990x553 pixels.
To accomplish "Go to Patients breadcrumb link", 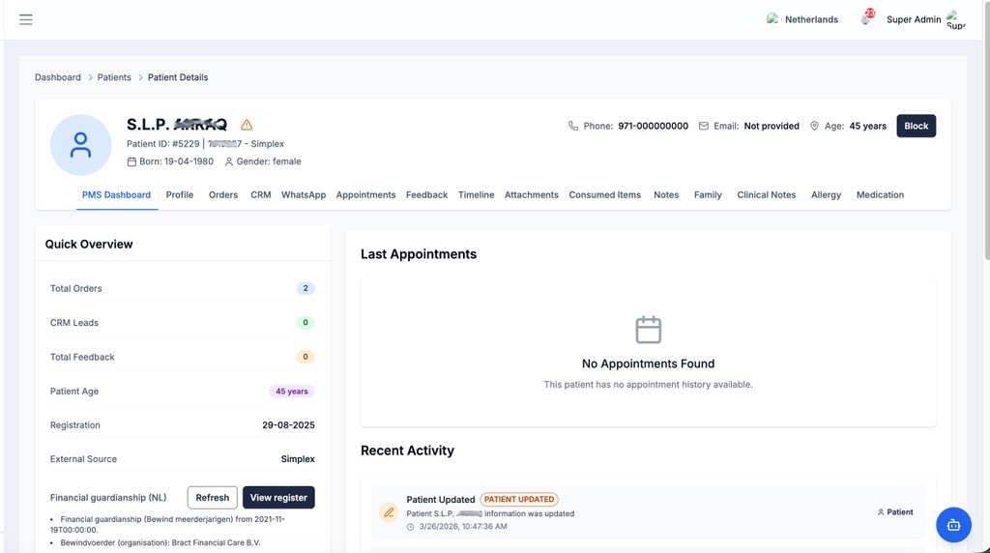I will click(x=114, y=77).
